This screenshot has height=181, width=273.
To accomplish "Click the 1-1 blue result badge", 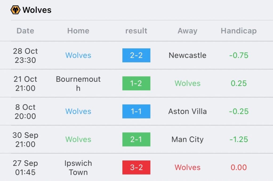I will click(136, 111).
